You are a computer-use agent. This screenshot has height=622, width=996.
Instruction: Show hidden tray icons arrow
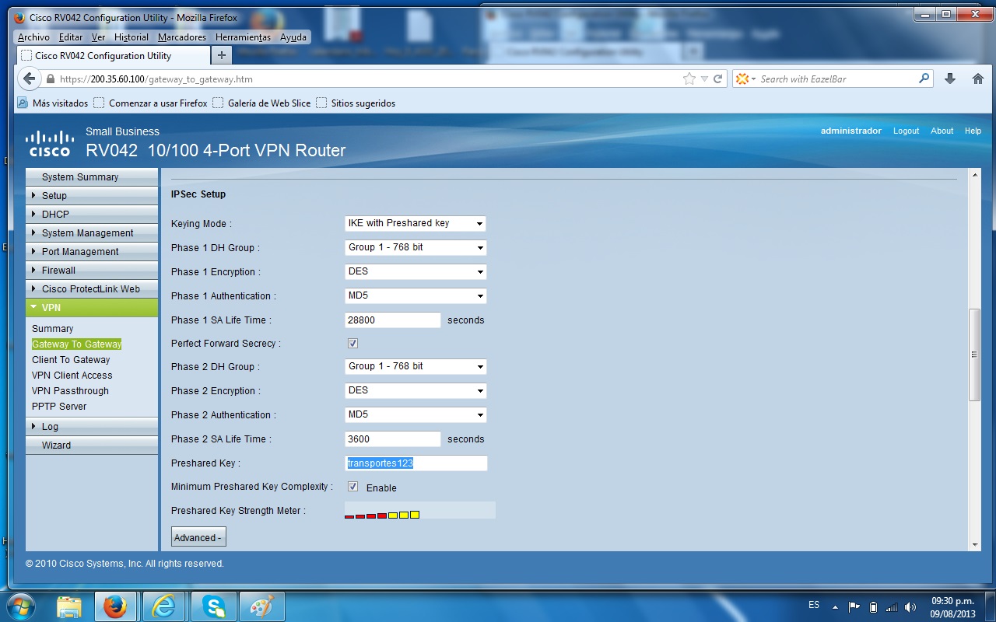pos(835,607)
